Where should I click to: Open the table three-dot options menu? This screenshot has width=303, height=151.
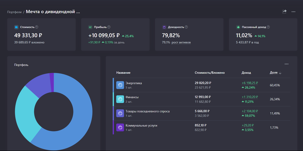click(286, 64)
